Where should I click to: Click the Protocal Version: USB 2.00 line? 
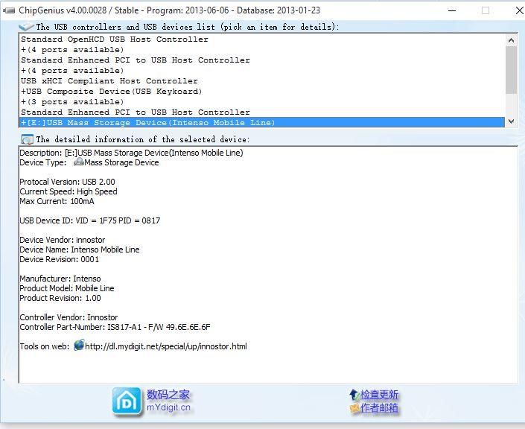[67, 182]
